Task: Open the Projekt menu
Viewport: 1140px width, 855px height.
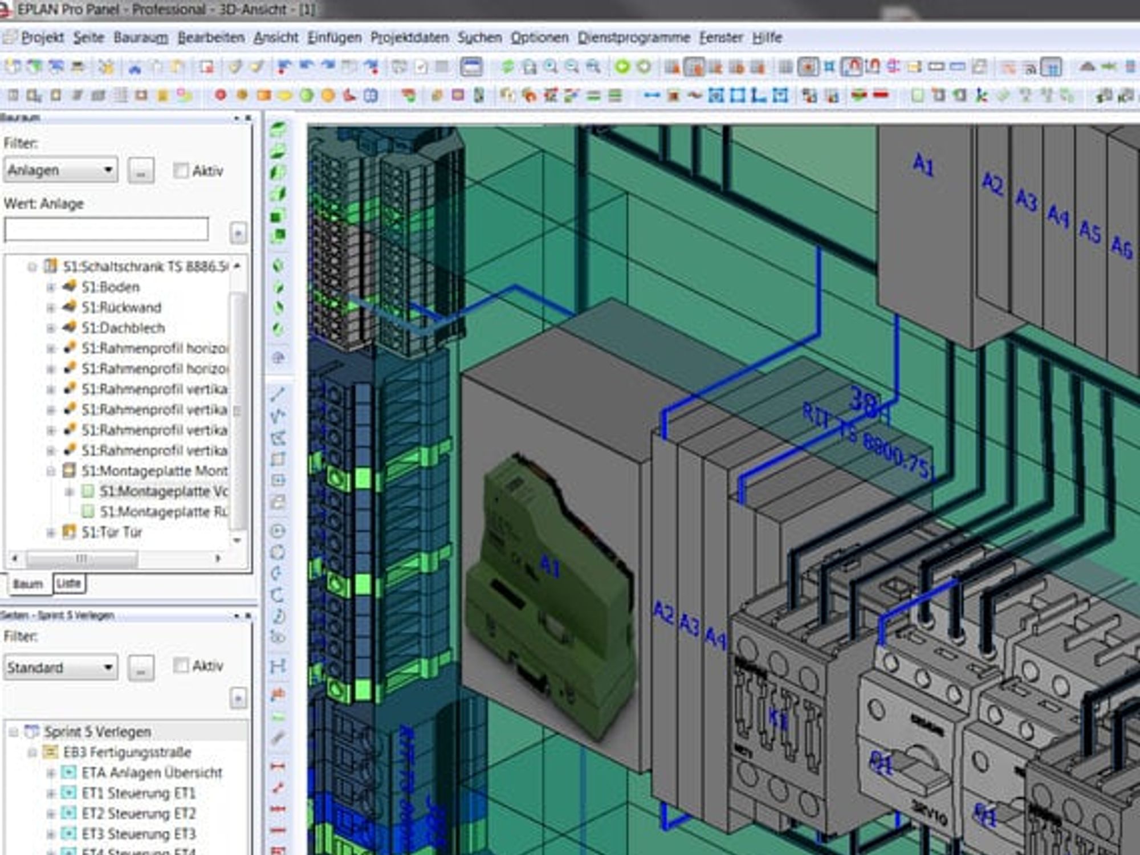Action: click(x=42, y=38)
